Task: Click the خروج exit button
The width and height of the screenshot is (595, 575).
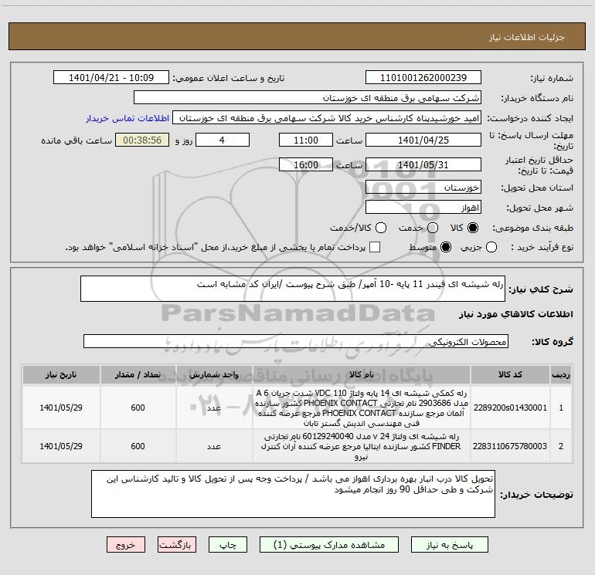Action: pyautogui.click(x=126, y=545)
